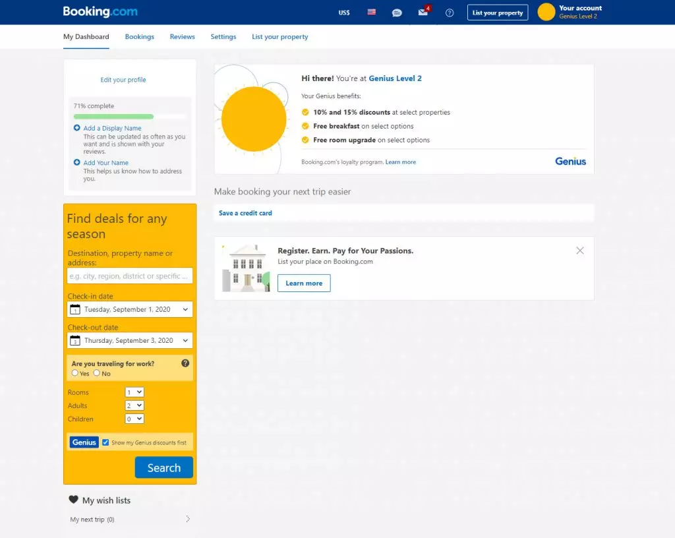Open the US$ currency selector
This screenshot has width=675, height=538.
coord(344,13)
